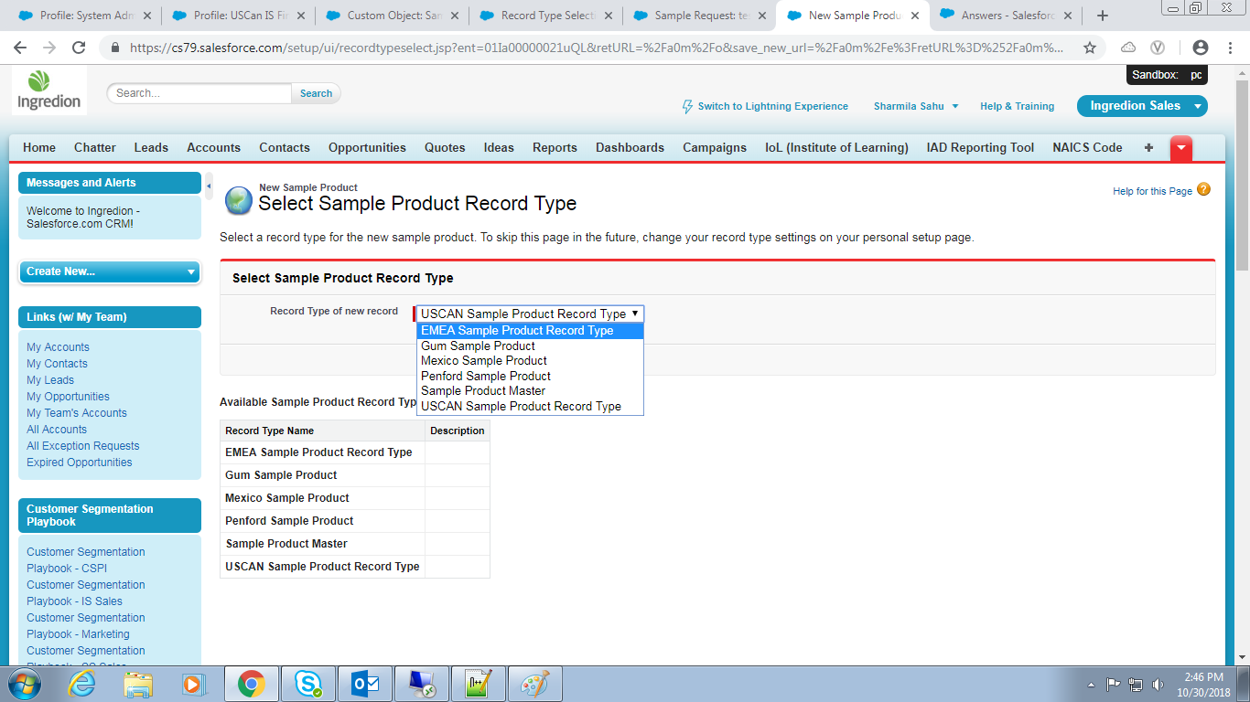Open the Ingredion Sales app menu

(1142, 106)
